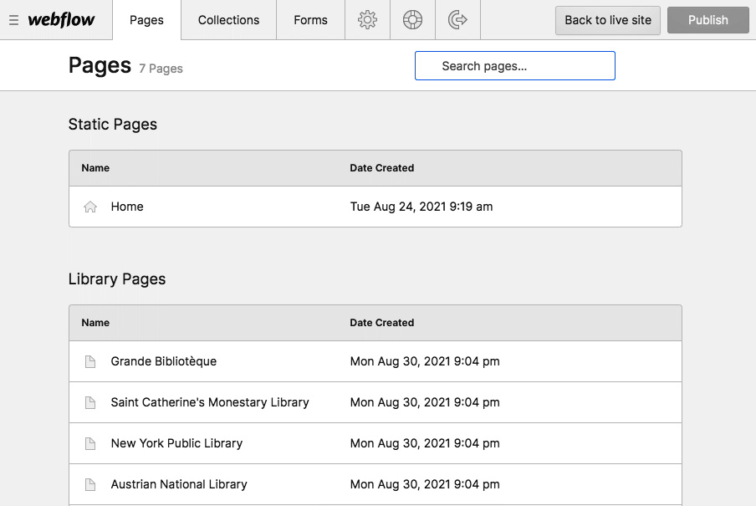Stay on the Pages tab

click(146, 19)
